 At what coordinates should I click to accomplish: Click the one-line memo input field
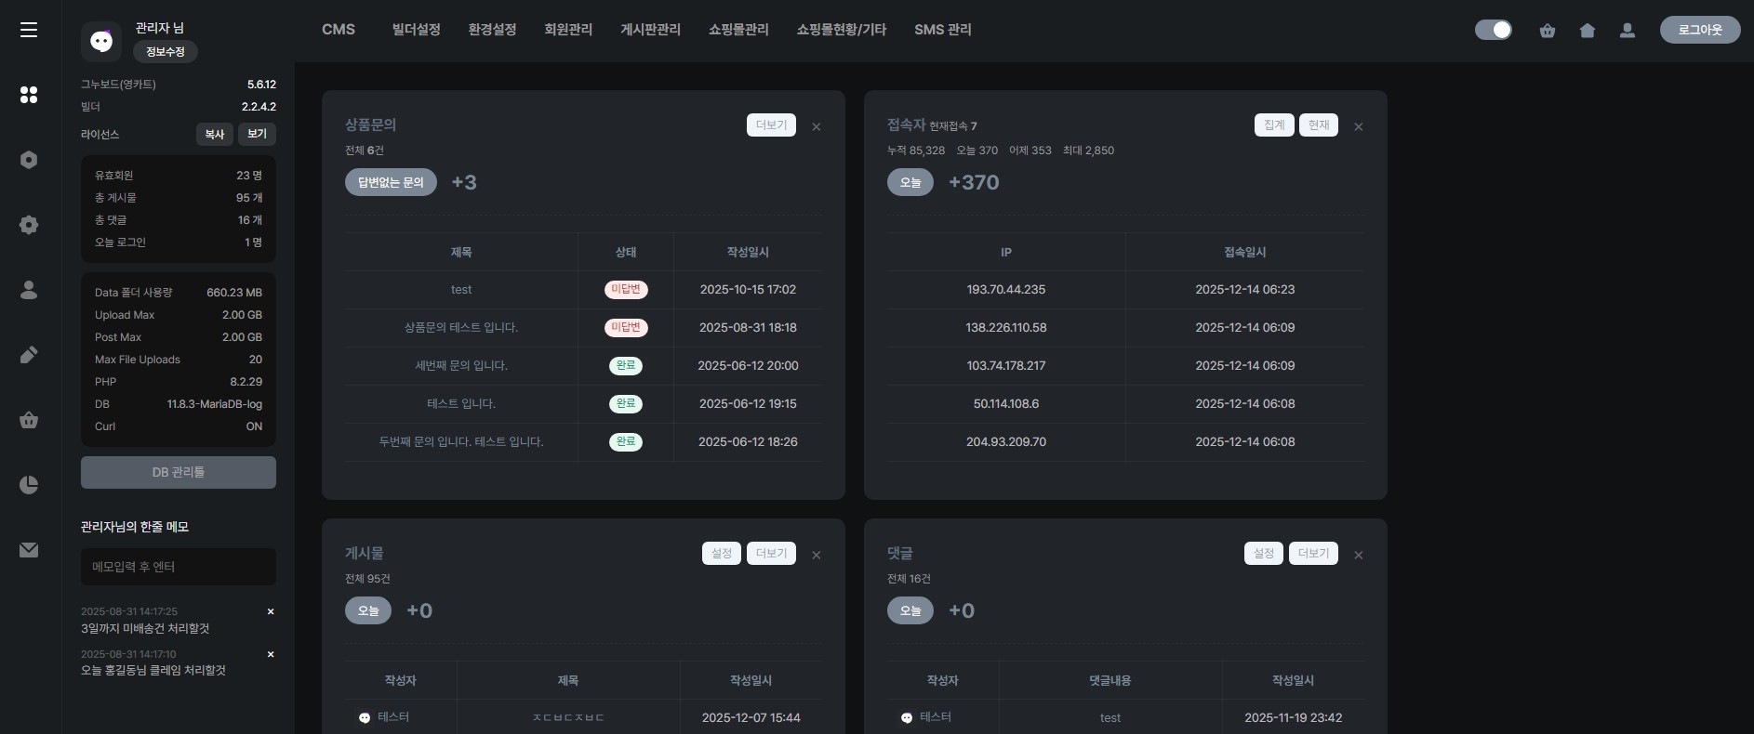click(179, 567)
